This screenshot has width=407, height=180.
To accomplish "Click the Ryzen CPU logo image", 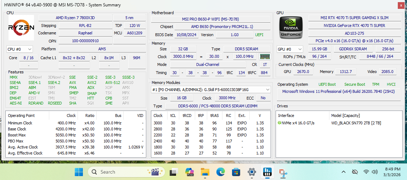I will (x=21, y=28).
